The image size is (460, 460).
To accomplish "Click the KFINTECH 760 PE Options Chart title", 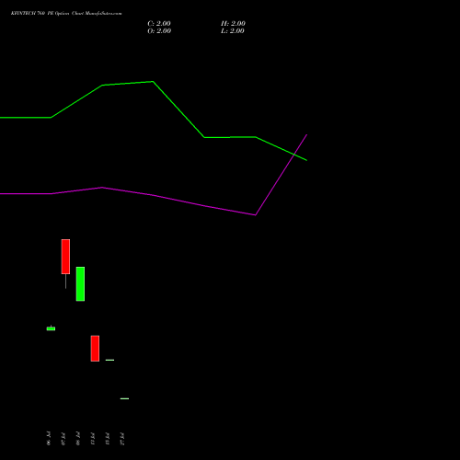I will (66, 14).
